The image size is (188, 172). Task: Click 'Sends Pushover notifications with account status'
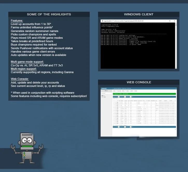(x=42, y=48)
